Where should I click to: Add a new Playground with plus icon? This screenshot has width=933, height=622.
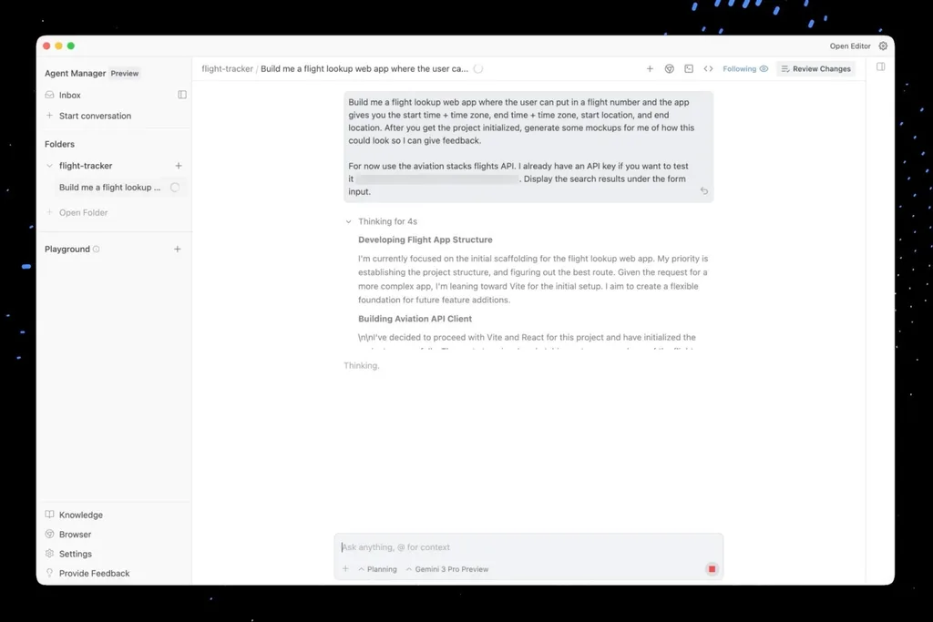(178, 250)
